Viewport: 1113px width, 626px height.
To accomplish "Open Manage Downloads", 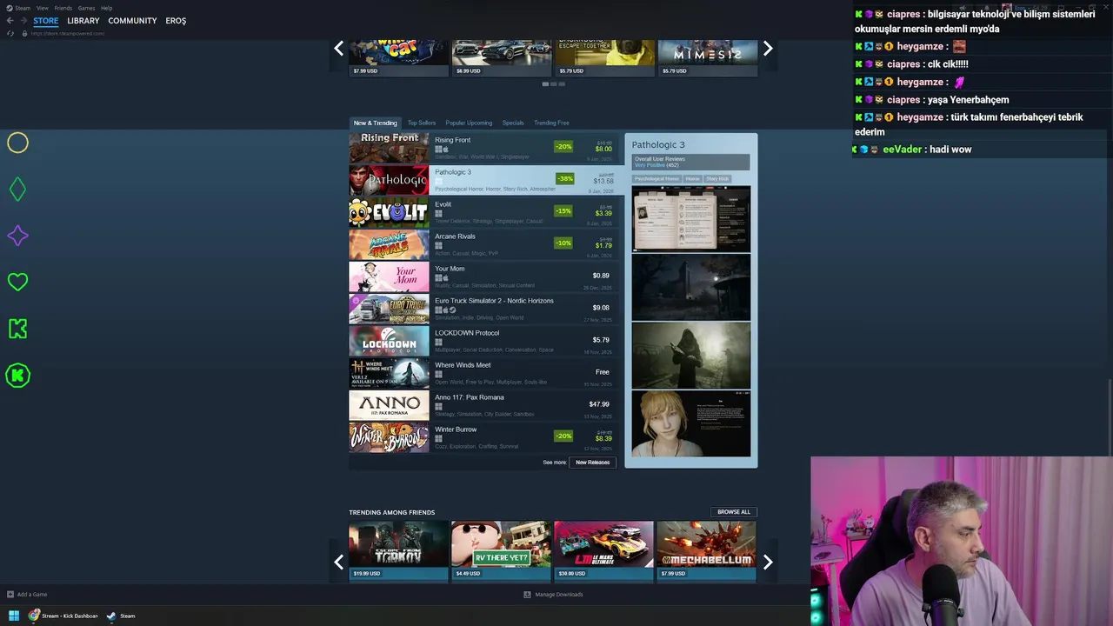I will click(x=553, y=595).
